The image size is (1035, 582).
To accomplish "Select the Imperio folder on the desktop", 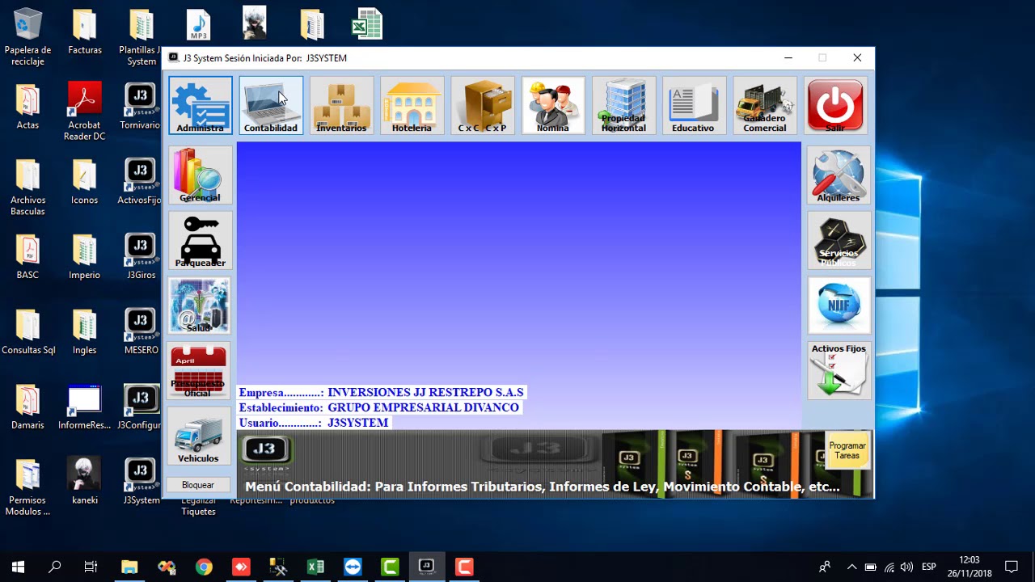I will click(x=85, y=258).
